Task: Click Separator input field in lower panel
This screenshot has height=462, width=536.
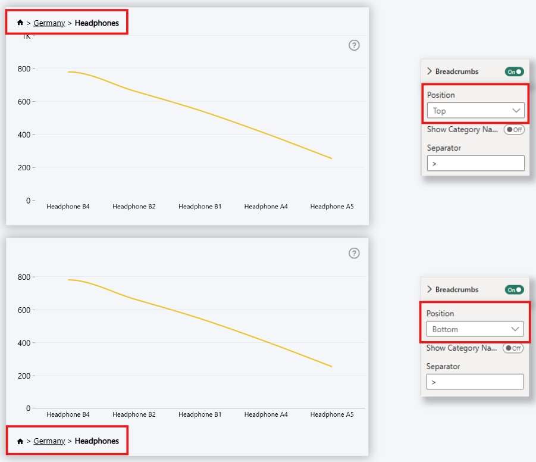Action: point(475,382)
